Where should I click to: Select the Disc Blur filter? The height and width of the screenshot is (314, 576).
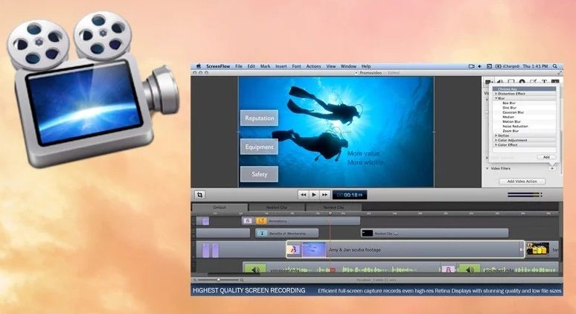(509, 108)
